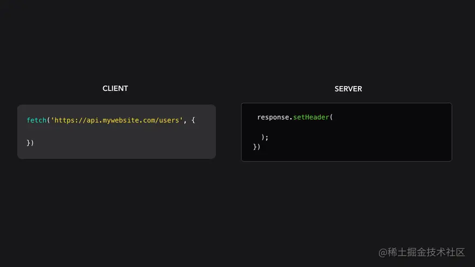Click the closing }) in client code
The height and width of the screenshot is (267, 475).
point(30,142)
